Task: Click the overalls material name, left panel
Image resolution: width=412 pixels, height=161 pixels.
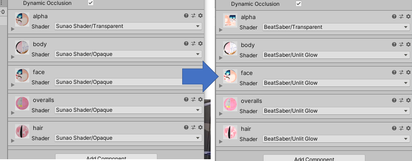Action: 44,100
